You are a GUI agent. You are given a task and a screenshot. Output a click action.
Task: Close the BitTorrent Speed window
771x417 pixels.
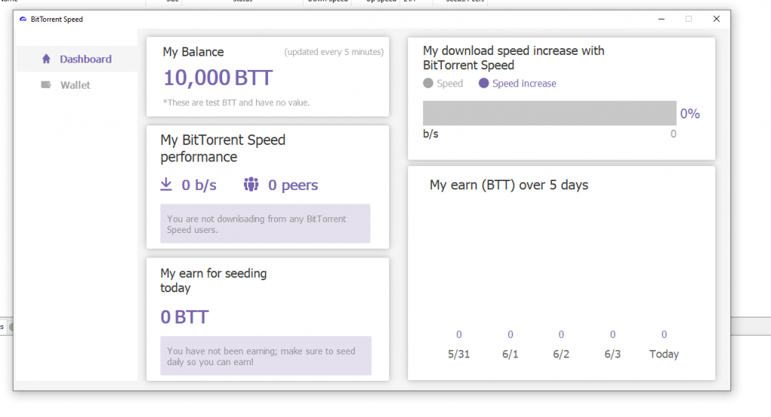pyautogui.click(x=717, y=19)
